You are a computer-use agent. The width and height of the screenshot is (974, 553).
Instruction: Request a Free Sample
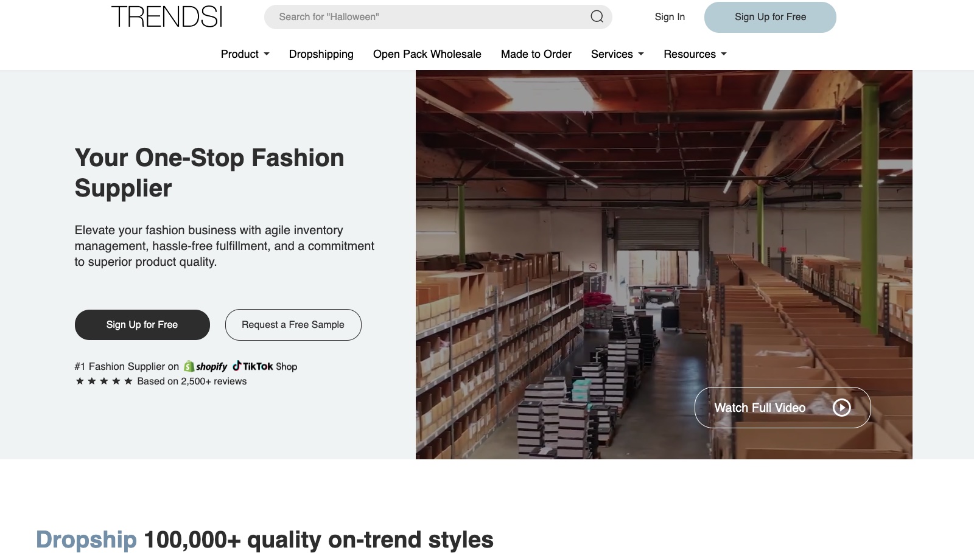click(x=293, y=325)
